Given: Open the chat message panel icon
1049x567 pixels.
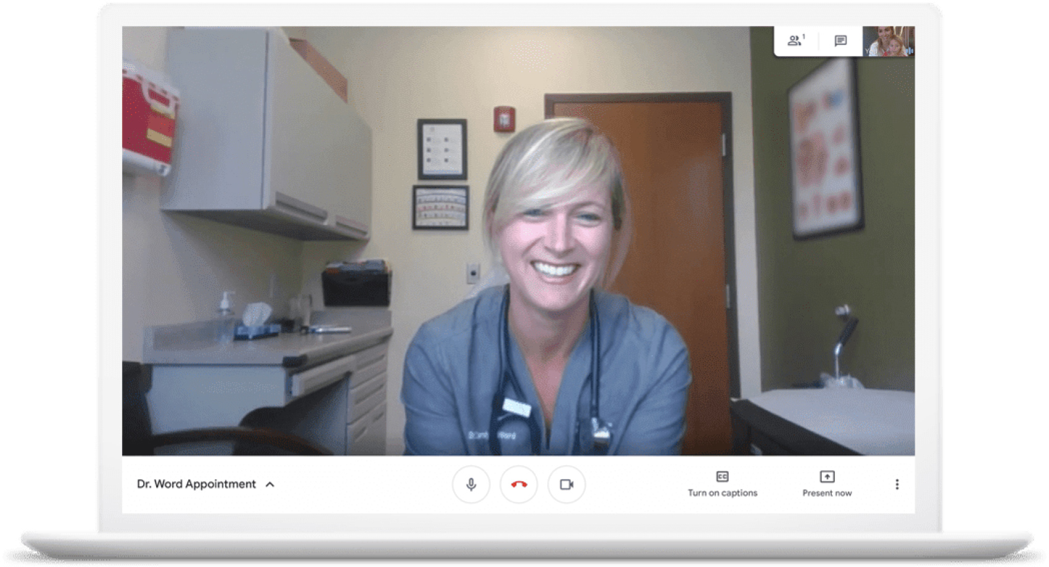Looking at the screenshot, I should tap(840, 41).
